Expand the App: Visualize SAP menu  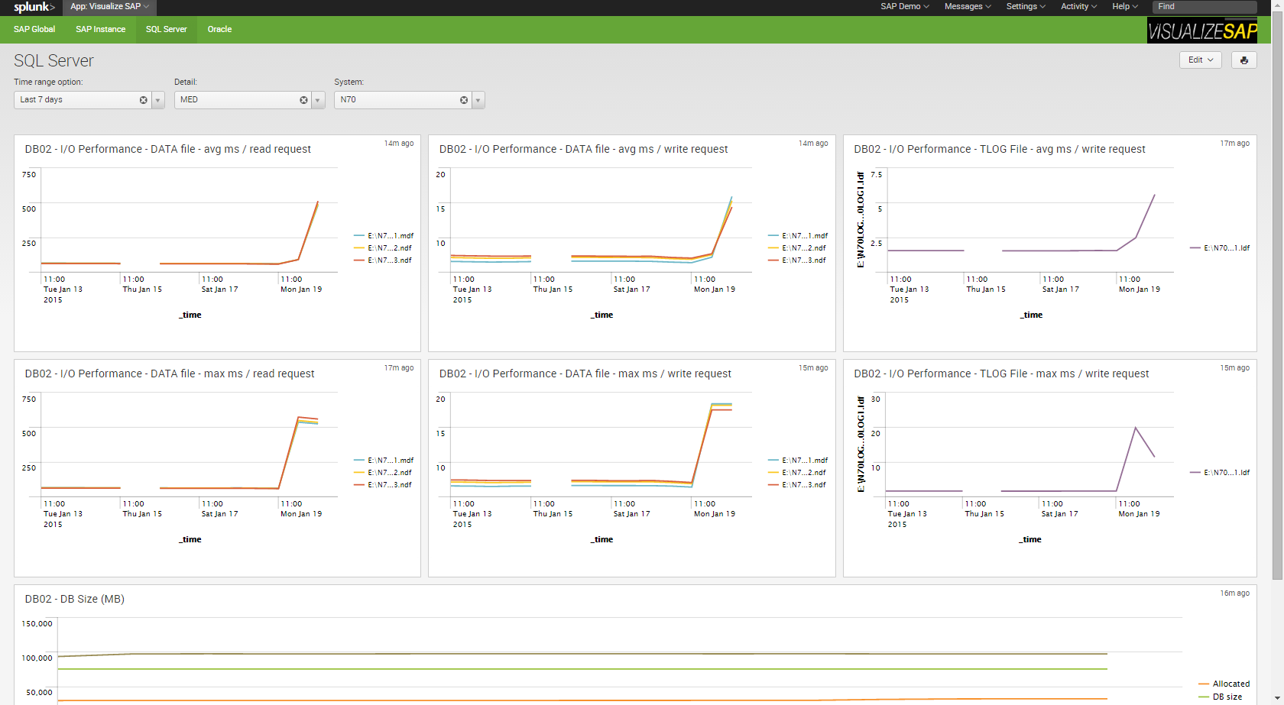(x=109, y=7)
